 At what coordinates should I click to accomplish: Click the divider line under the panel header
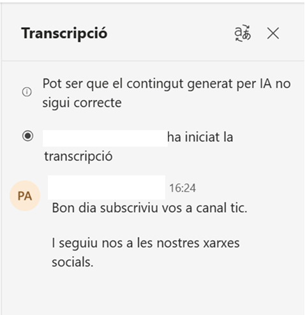tap(153, 61)
